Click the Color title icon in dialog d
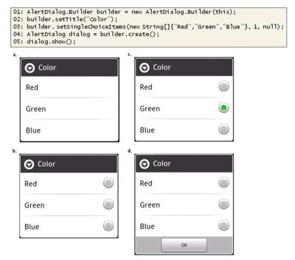The image size is (295, 260). pos(144,164)
